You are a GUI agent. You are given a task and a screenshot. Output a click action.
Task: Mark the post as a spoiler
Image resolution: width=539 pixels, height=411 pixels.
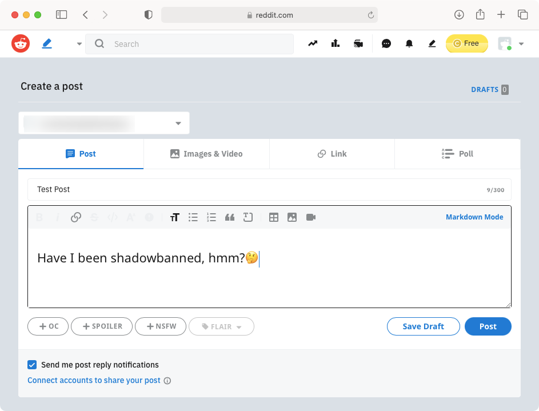[x=102, y=326]
